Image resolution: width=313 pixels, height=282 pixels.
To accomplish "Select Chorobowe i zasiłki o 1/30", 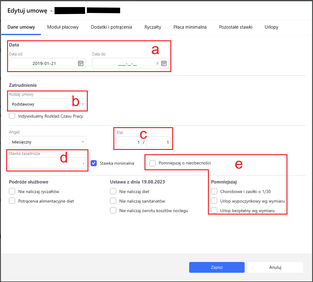I will (x=214, y=191).
